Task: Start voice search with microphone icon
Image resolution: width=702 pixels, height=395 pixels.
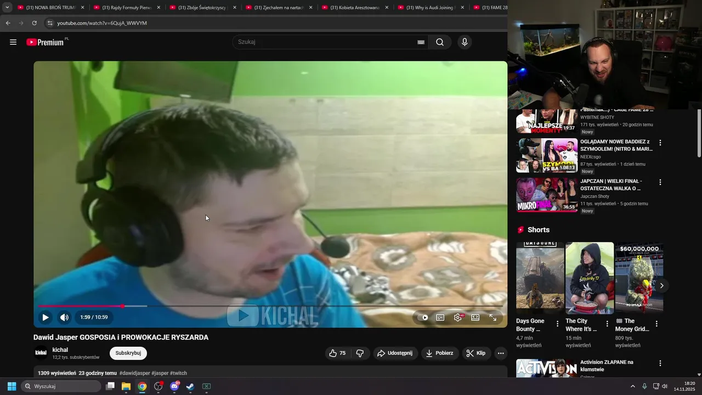Action: point(465,42)
